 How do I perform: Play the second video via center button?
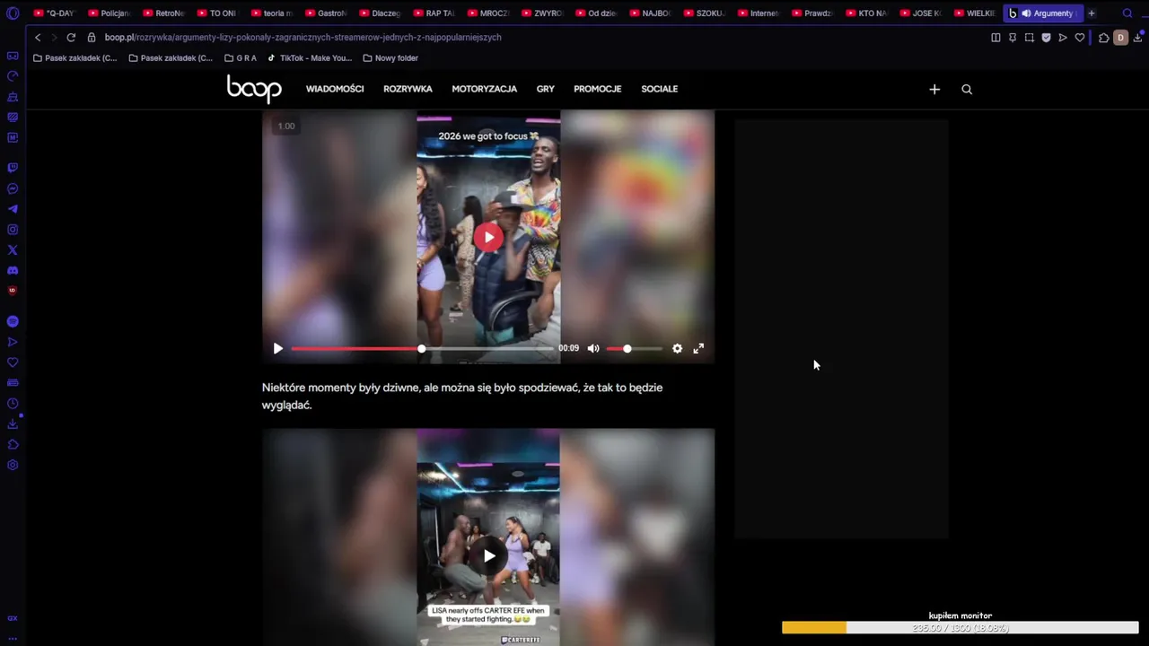coord(489,555)
